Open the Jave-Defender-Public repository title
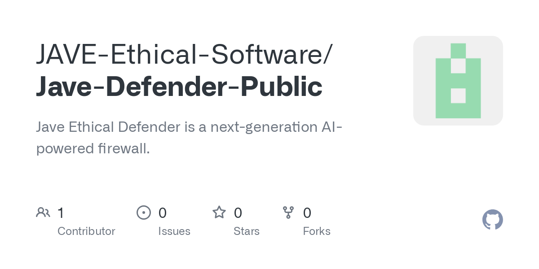The image size is (539, 269). [x=179, y=87]
